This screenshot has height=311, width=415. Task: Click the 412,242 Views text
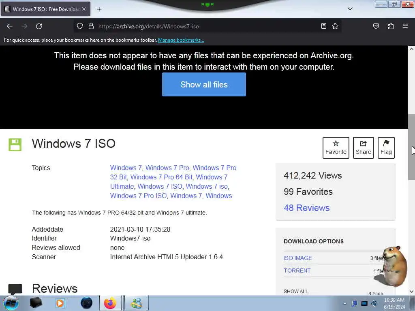click(312, 176)
